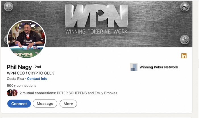199x118 pixels.
Task: Click the woman's mutual connection avatar
Action: coord(15,93)
